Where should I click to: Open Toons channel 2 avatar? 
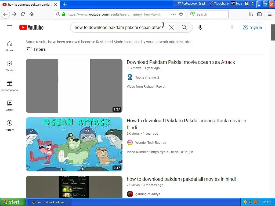point(130,77)
